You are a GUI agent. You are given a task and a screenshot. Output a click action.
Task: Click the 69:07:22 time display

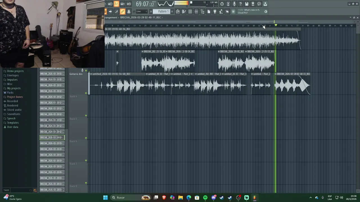145,4
